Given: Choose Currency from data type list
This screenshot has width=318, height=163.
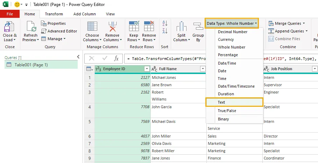Looking at the screenshot, I should click(226, 39).
